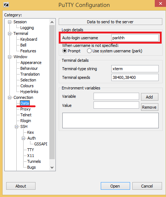Open GSSAPI settings
This screenshot has height=197, width=166.
[x=41, y=144]
